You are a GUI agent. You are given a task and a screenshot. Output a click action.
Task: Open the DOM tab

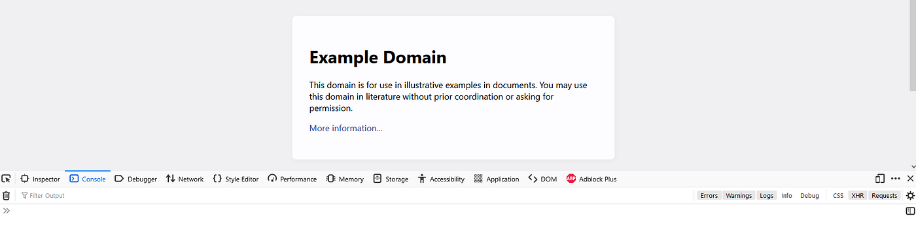pyautogui.click(x=543, y=179)
